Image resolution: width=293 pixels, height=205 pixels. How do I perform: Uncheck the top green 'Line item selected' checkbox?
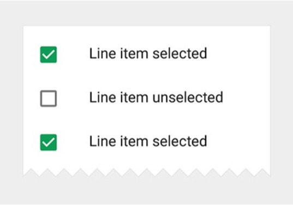tap(49, 54)
